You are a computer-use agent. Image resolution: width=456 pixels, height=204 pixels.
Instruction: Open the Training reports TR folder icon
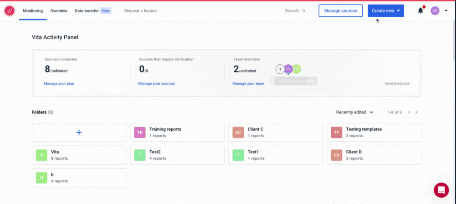[x=140, y=133]
